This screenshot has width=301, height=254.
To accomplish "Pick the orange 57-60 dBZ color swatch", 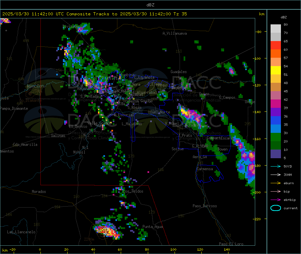I will [x=276, y=54].
